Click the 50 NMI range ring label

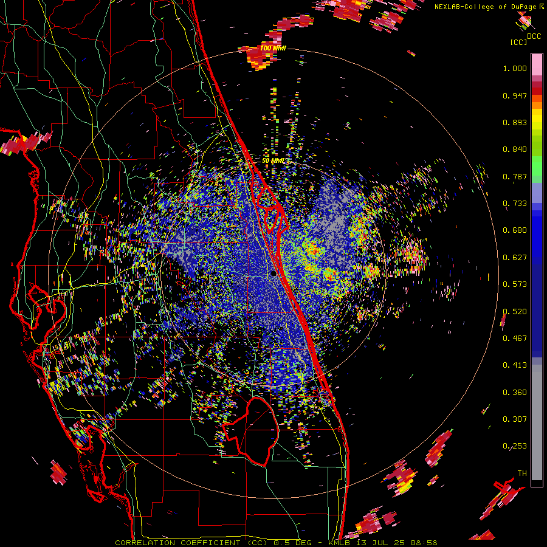point(273,161)
